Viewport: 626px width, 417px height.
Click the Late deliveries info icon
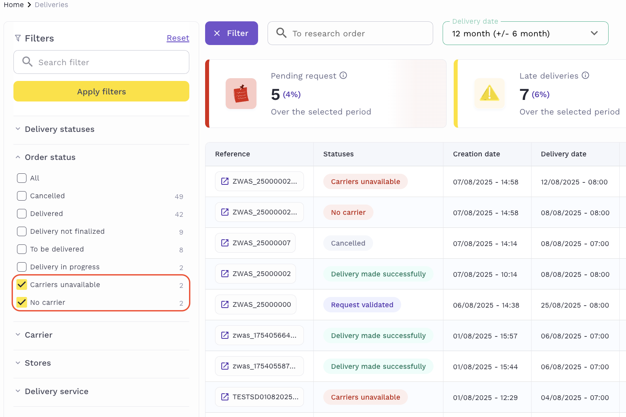click(585, 75)
